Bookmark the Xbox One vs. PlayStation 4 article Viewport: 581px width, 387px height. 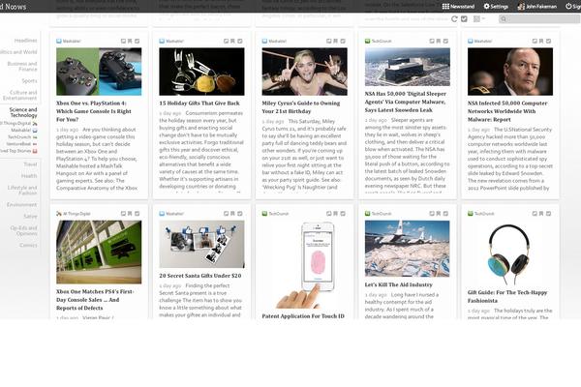(131, 42)
